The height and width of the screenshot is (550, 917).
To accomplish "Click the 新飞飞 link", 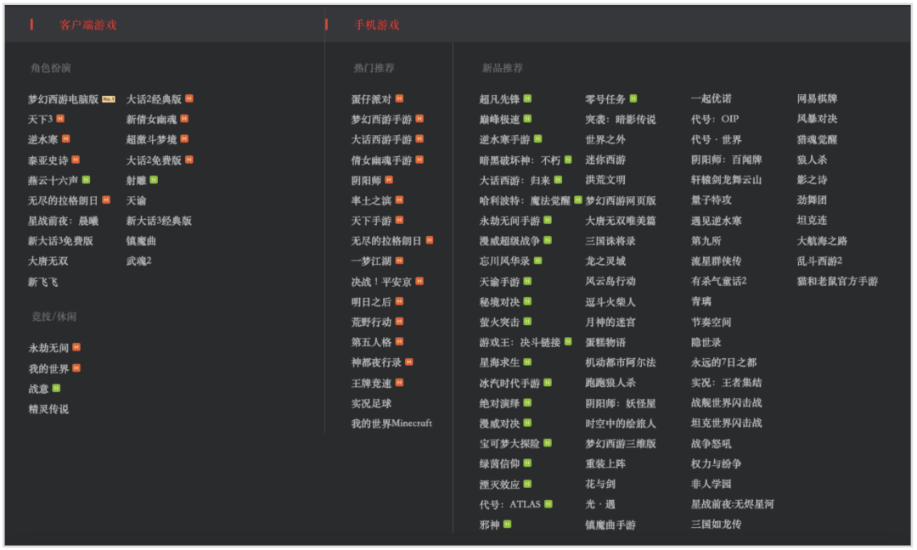I will (x=42, y=282).
